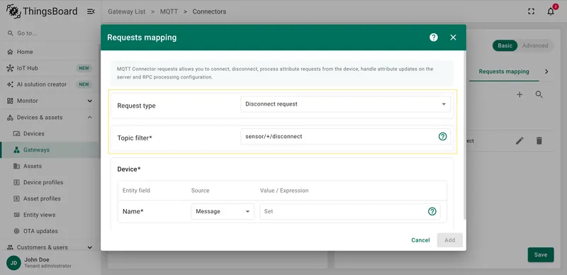Screen dimensions: 567x275
Task: Go to MQTT breadcrumb
Action: 169,11
